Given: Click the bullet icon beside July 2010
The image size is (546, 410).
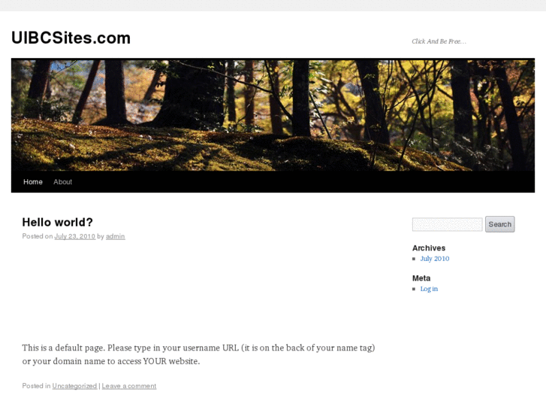Looking at the screenshot, I should pyautogui.click(x=414, y=259).
